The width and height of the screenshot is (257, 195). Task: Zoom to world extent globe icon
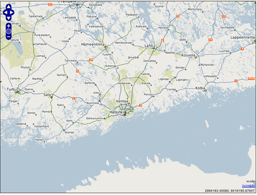[x=9, y=32]
